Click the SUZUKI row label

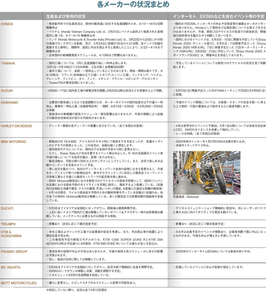click(7, 91)
